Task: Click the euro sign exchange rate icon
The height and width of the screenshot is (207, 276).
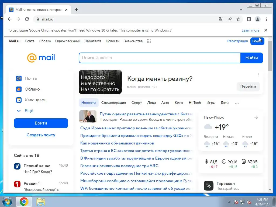Action: (223, 161)
